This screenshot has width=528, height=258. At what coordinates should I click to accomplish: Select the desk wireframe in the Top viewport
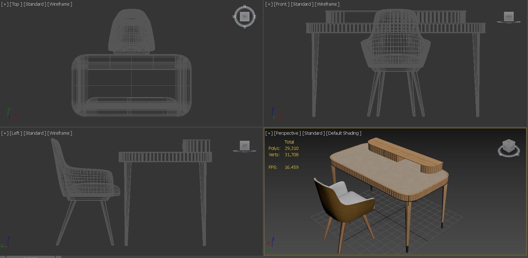click(x=132, y=85)
